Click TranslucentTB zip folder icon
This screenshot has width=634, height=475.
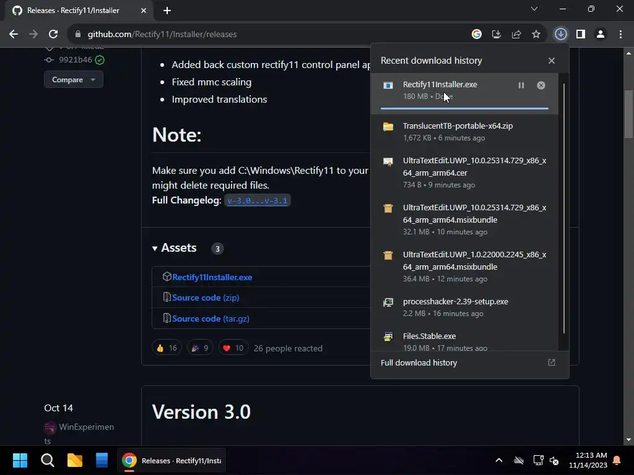coord(388,127)
